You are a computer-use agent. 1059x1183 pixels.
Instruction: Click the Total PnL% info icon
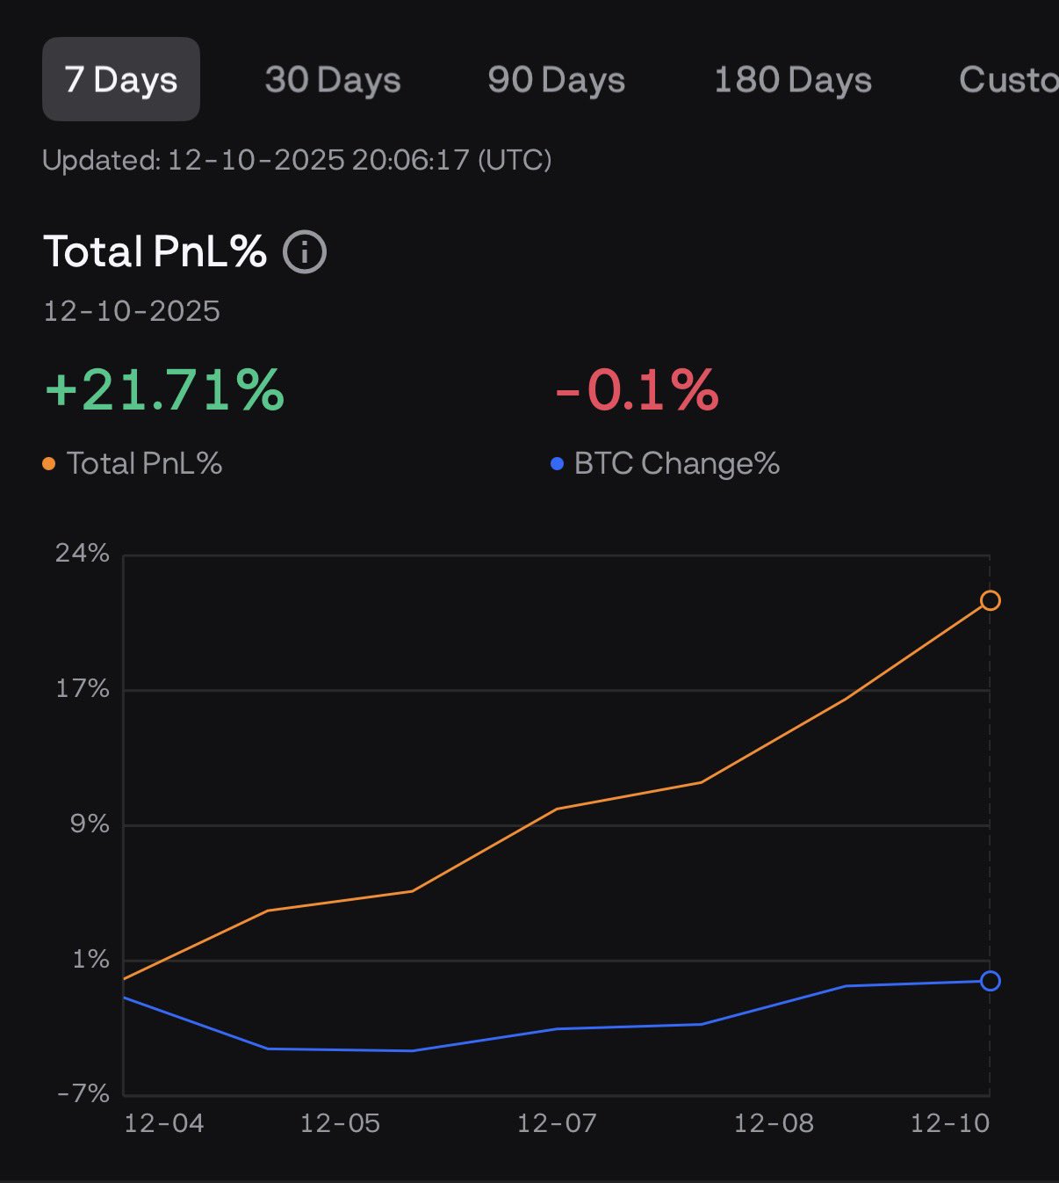305,252
